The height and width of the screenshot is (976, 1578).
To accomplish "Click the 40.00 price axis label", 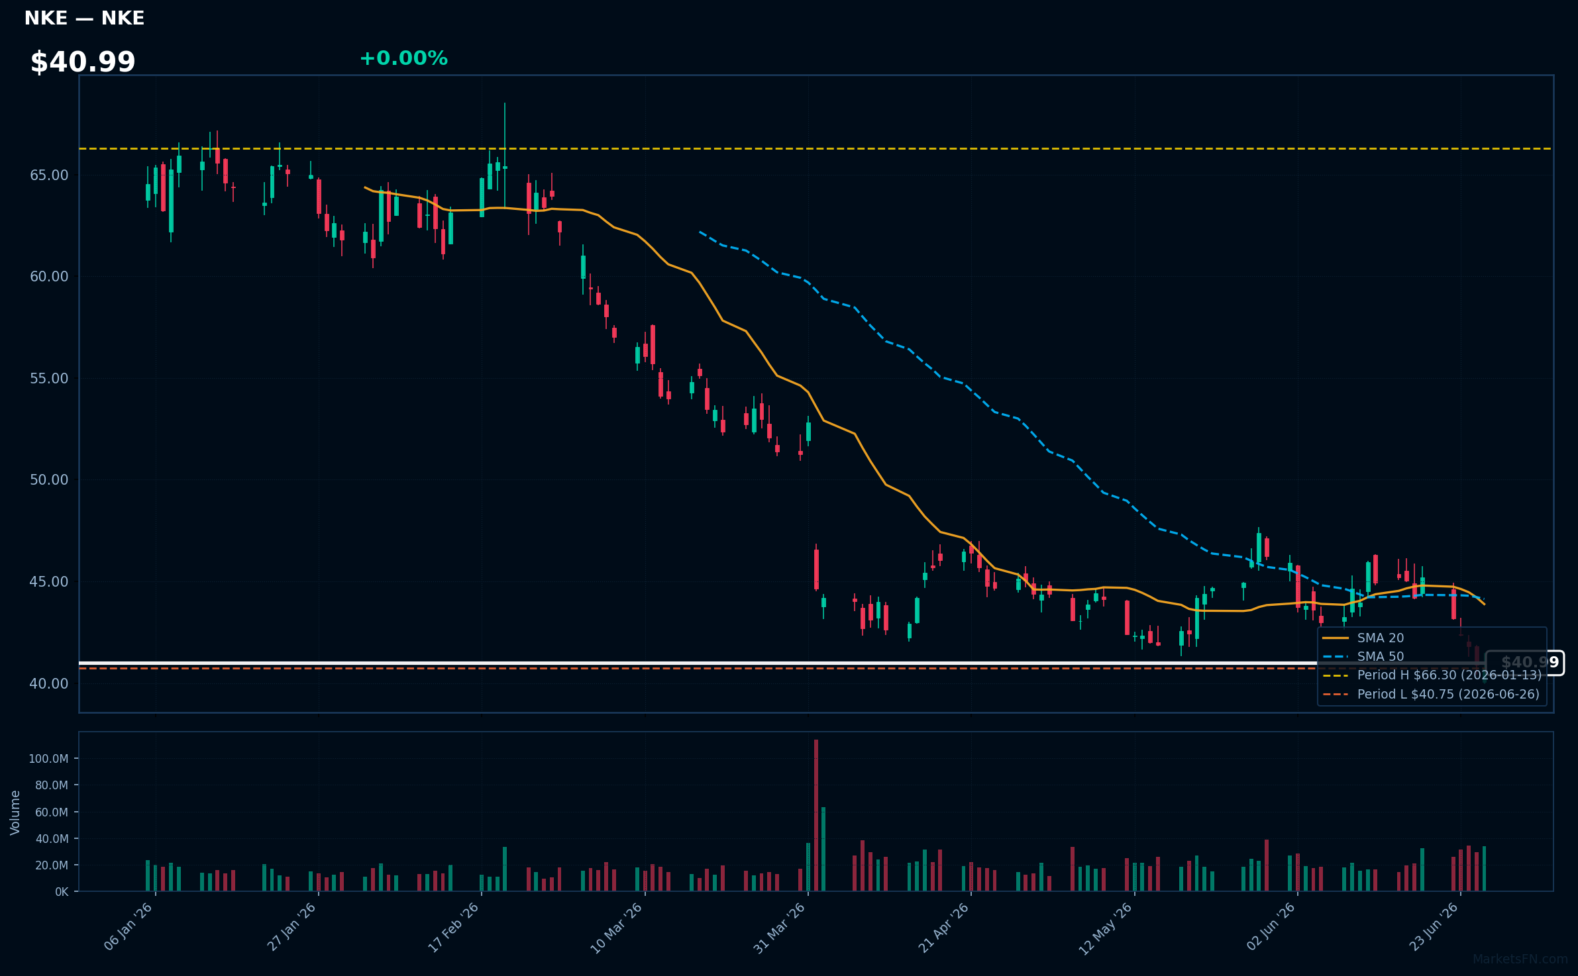I will (x=49, y=684).
